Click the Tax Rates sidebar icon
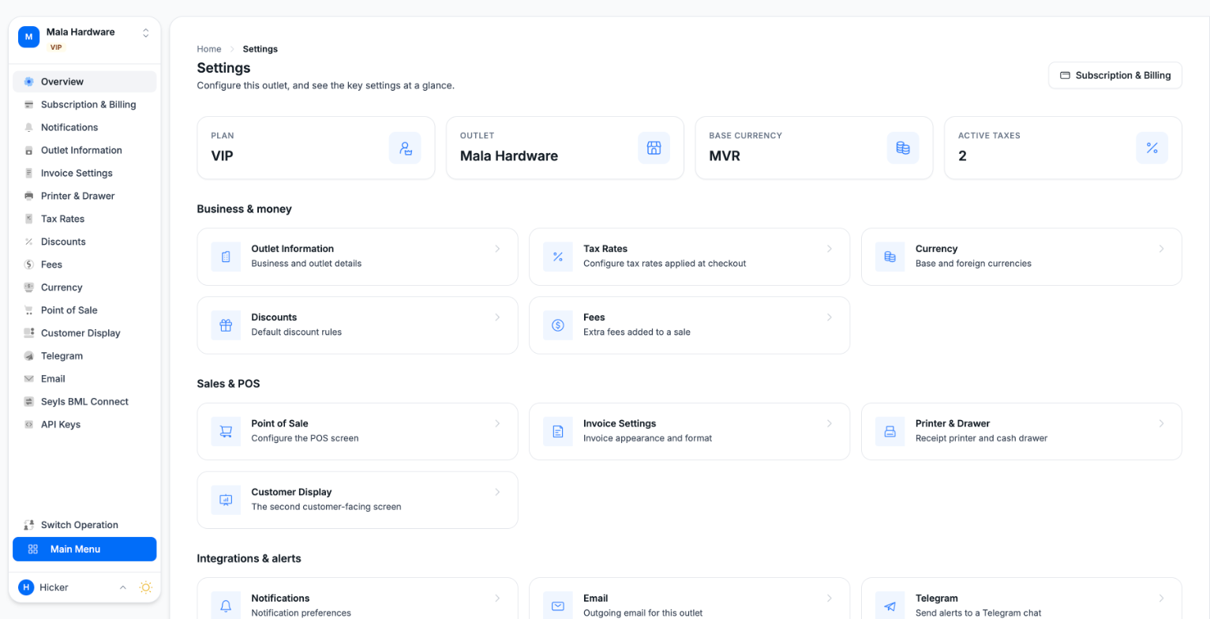 (x=28, y=219)
